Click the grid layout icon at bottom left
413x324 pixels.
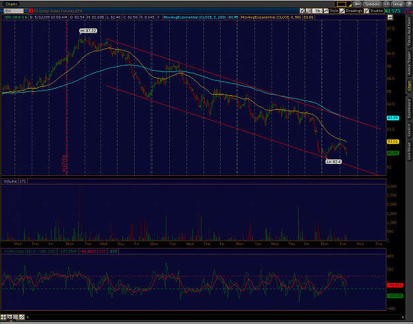[x=3, y=317]
